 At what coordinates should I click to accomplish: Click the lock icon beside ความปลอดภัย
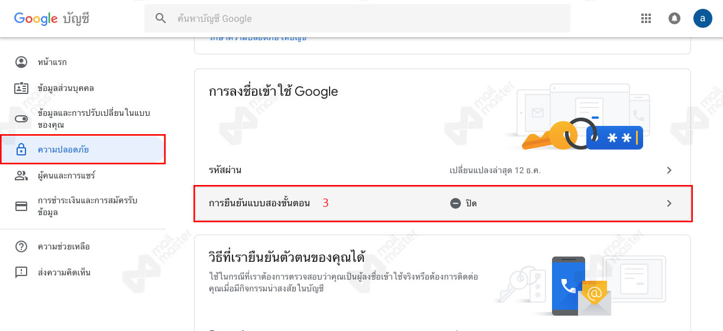pyautogui.click(x=21, y=150)
